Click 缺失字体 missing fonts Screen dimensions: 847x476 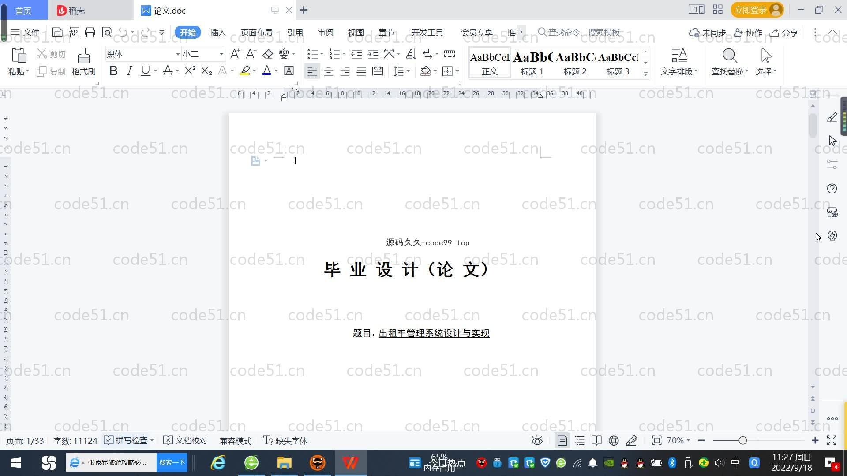click(285, 440)
